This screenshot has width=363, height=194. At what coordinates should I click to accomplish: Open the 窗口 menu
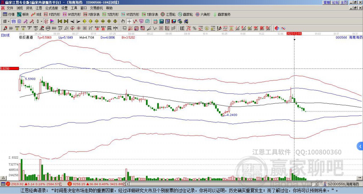click(x=84, y=8)
